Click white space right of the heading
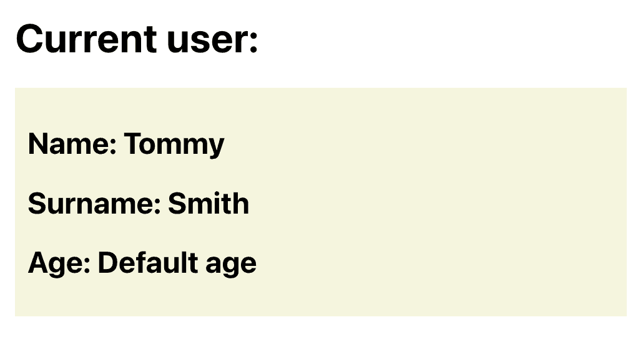 (449, 39)
